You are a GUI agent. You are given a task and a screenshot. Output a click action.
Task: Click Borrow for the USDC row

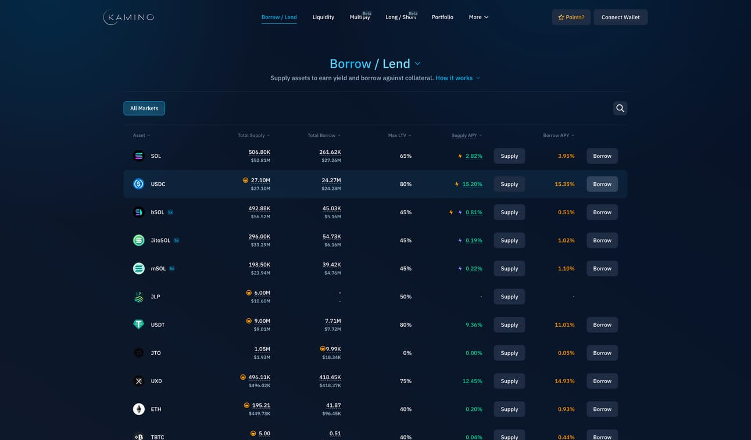602,184
